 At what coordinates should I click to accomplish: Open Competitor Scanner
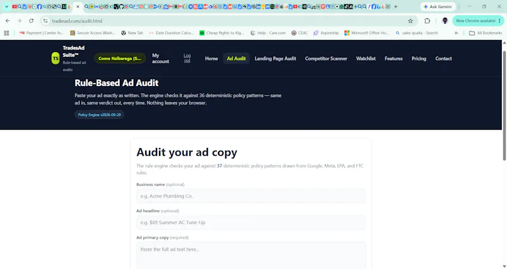coord(326,58)
